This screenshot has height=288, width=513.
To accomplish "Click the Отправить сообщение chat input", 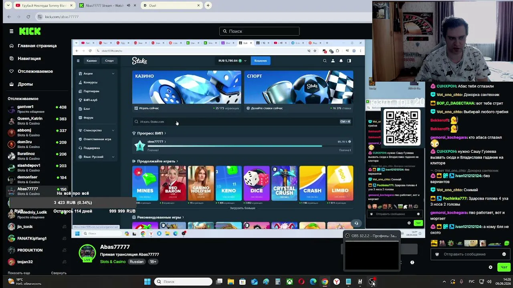I will [471, 254].
